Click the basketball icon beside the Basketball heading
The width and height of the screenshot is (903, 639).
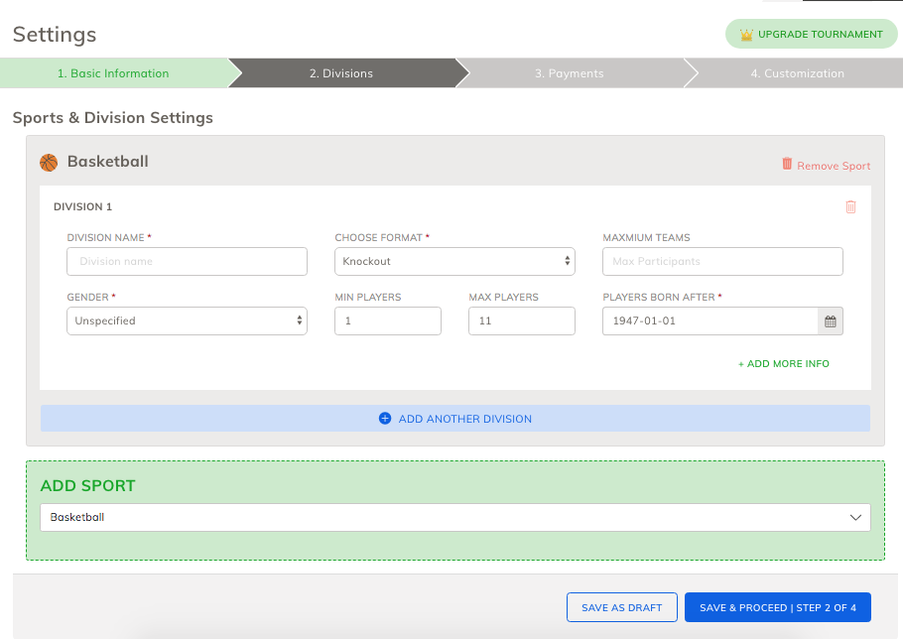click(x=49, y=163)
